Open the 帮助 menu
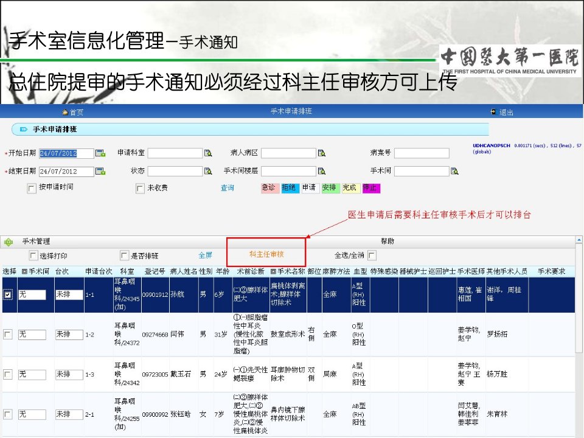584x438 pixels. click(x=388, y=241)
